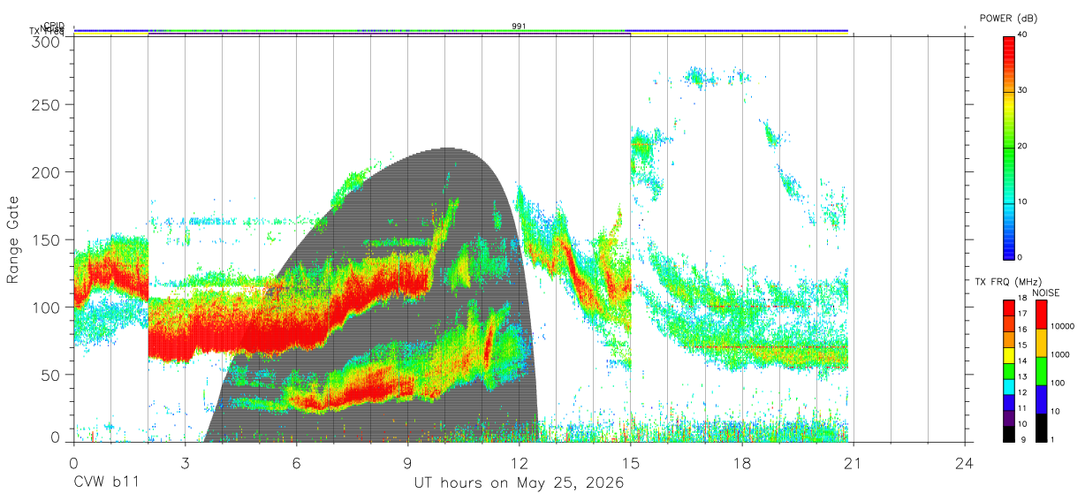
Task: Click the '250' range gate tick label
Action: (47, 104)
